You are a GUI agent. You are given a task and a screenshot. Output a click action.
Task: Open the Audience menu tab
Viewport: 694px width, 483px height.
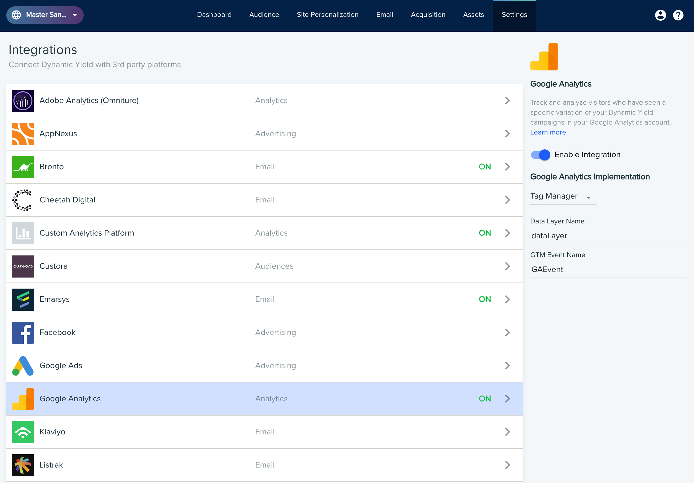264,15
